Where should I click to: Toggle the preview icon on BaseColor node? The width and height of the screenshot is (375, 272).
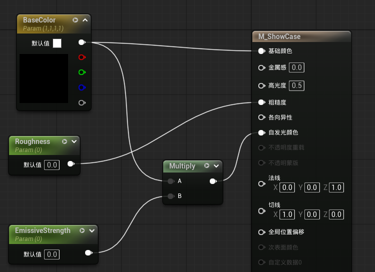point(75,20)
